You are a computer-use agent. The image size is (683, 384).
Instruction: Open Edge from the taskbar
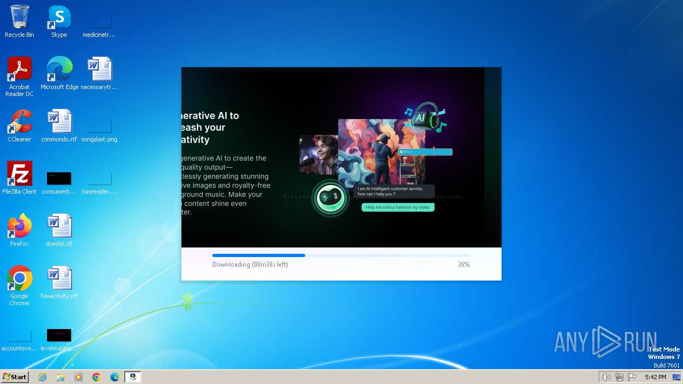point(115,377)
